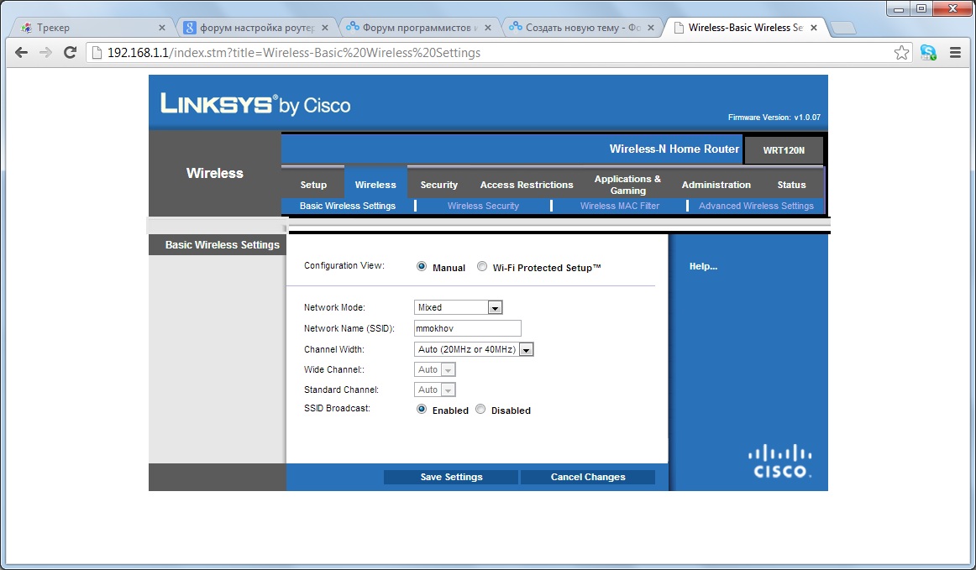Click the browser address bar URL
This screenshot has height=570, width=976.
click(294, 53)
